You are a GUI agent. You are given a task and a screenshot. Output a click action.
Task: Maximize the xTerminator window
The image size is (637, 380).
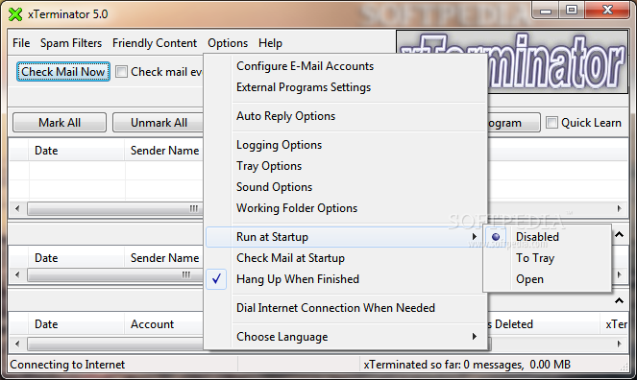572,11
